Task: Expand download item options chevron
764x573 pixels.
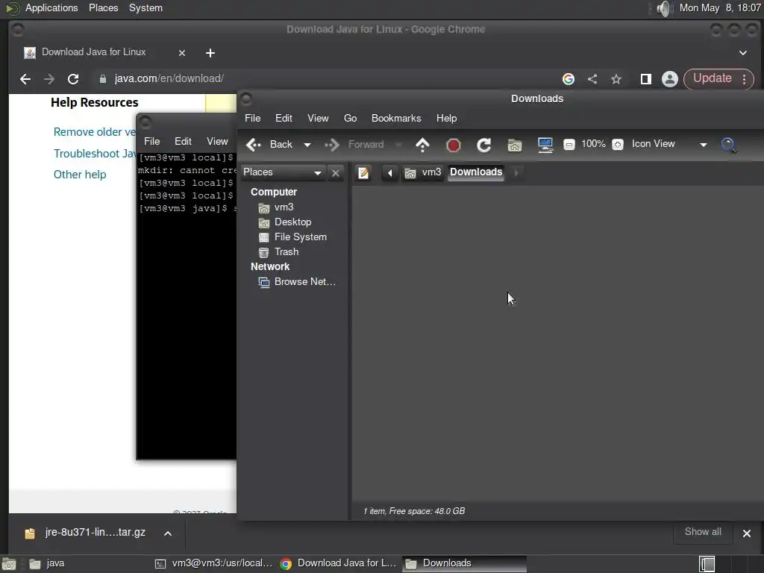Action: (x=168, y=533)
